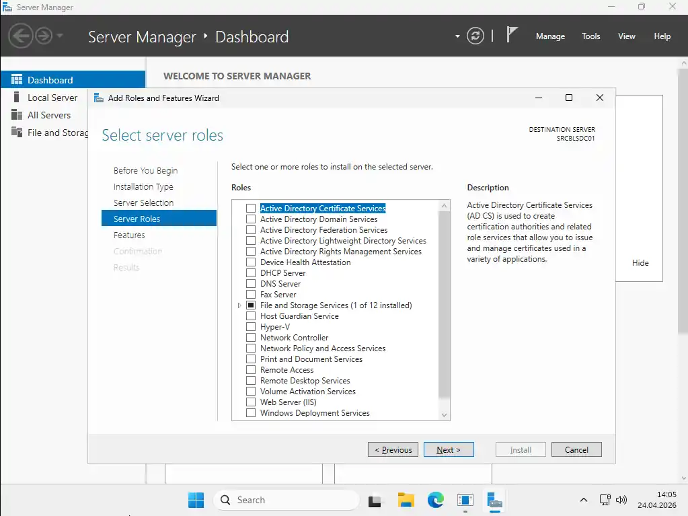Select the Hyper-V role checkbox
This screenshot has height=516, width=688.
(x=251, y=327)
